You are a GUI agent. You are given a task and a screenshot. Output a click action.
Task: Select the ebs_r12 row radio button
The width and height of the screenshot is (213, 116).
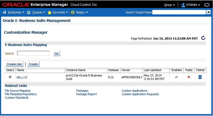pos(10,77)
